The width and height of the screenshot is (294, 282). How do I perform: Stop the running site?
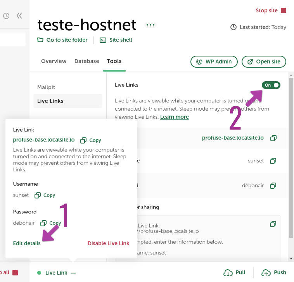tap(271, 10)
